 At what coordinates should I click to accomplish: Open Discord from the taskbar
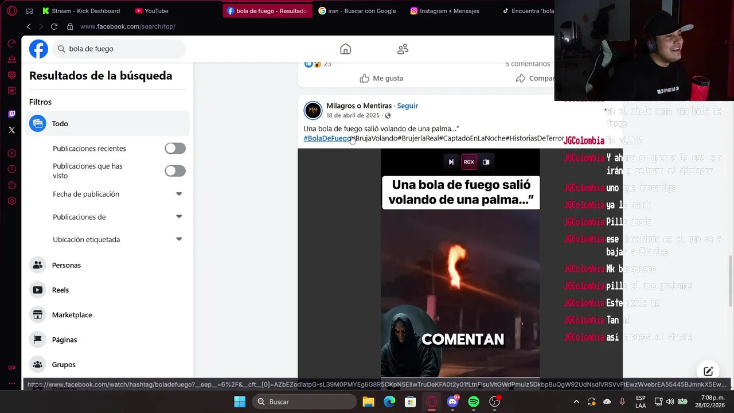[x=452, y=402]
